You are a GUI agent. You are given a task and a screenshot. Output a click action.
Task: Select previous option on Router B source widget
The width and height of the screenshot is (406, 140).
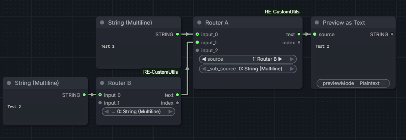107,112
